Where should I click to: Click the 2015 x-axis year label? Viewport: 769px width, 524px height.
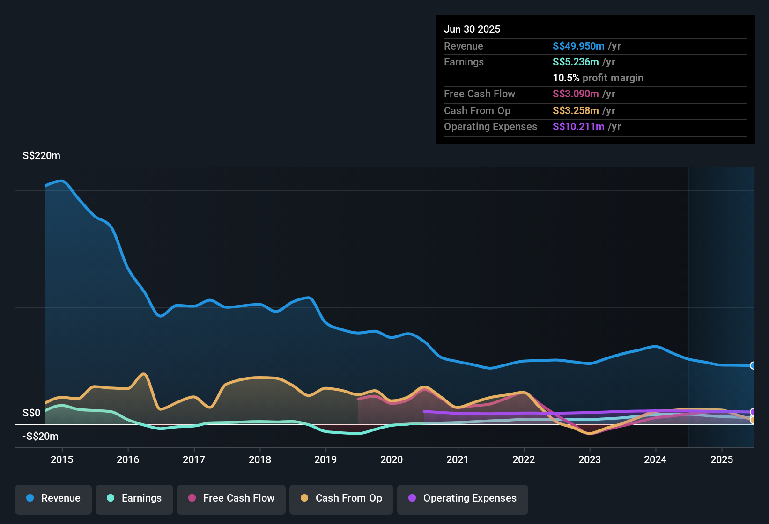62,459
